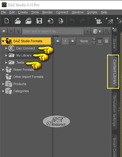Switch to the list view
This screenshot has width=122, height=157.
coord(107,41)
